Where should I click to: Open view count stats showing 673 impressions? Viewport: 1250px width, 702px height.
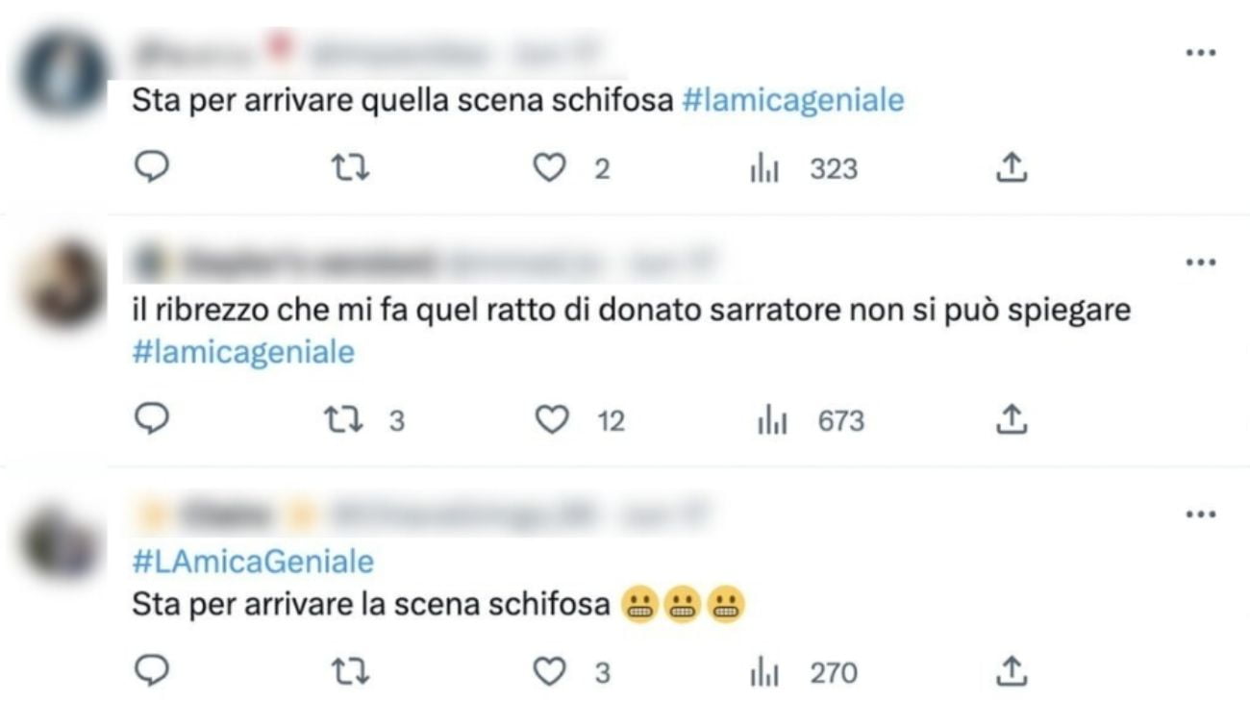(771, 419)
